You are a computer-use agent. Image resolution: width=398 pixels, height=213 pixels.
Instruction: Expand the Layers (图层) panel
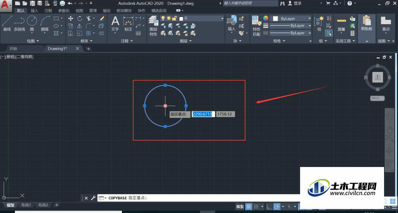[x=186, y=41]
